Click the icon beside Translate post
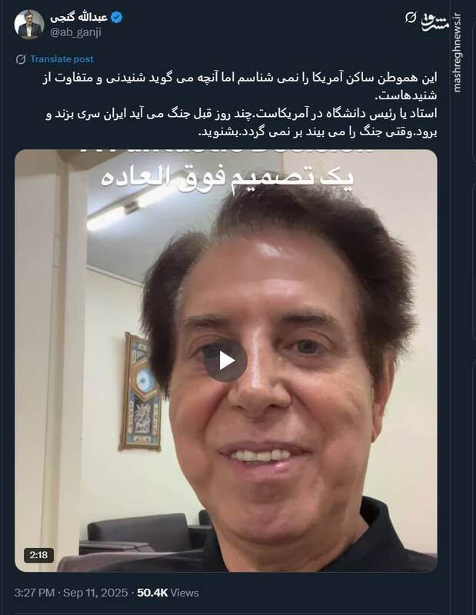Viewport: 476px width, 615px height. coord(21,59)
